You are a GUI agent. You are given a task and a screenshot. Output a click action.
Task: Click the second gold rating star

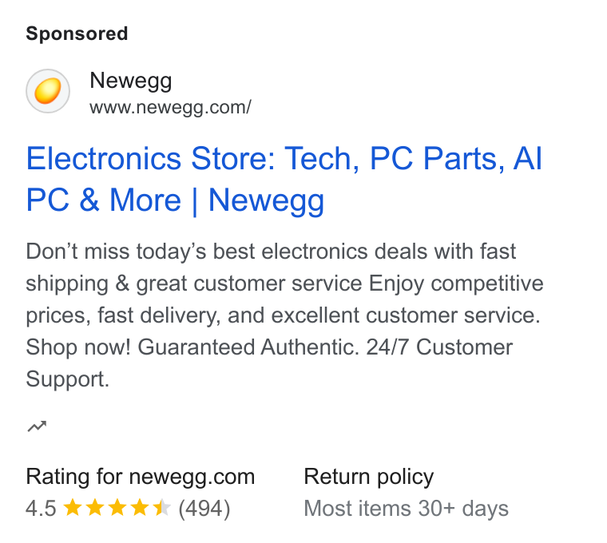[95, 508]
